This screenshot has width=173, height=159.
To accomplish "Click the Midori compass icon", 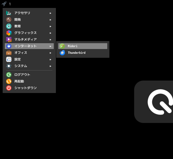I will point(62,46).
